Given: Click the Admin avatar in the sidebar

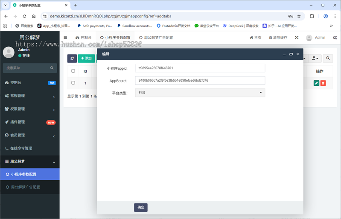Looking at the screenshot, I should click(9, 52).
